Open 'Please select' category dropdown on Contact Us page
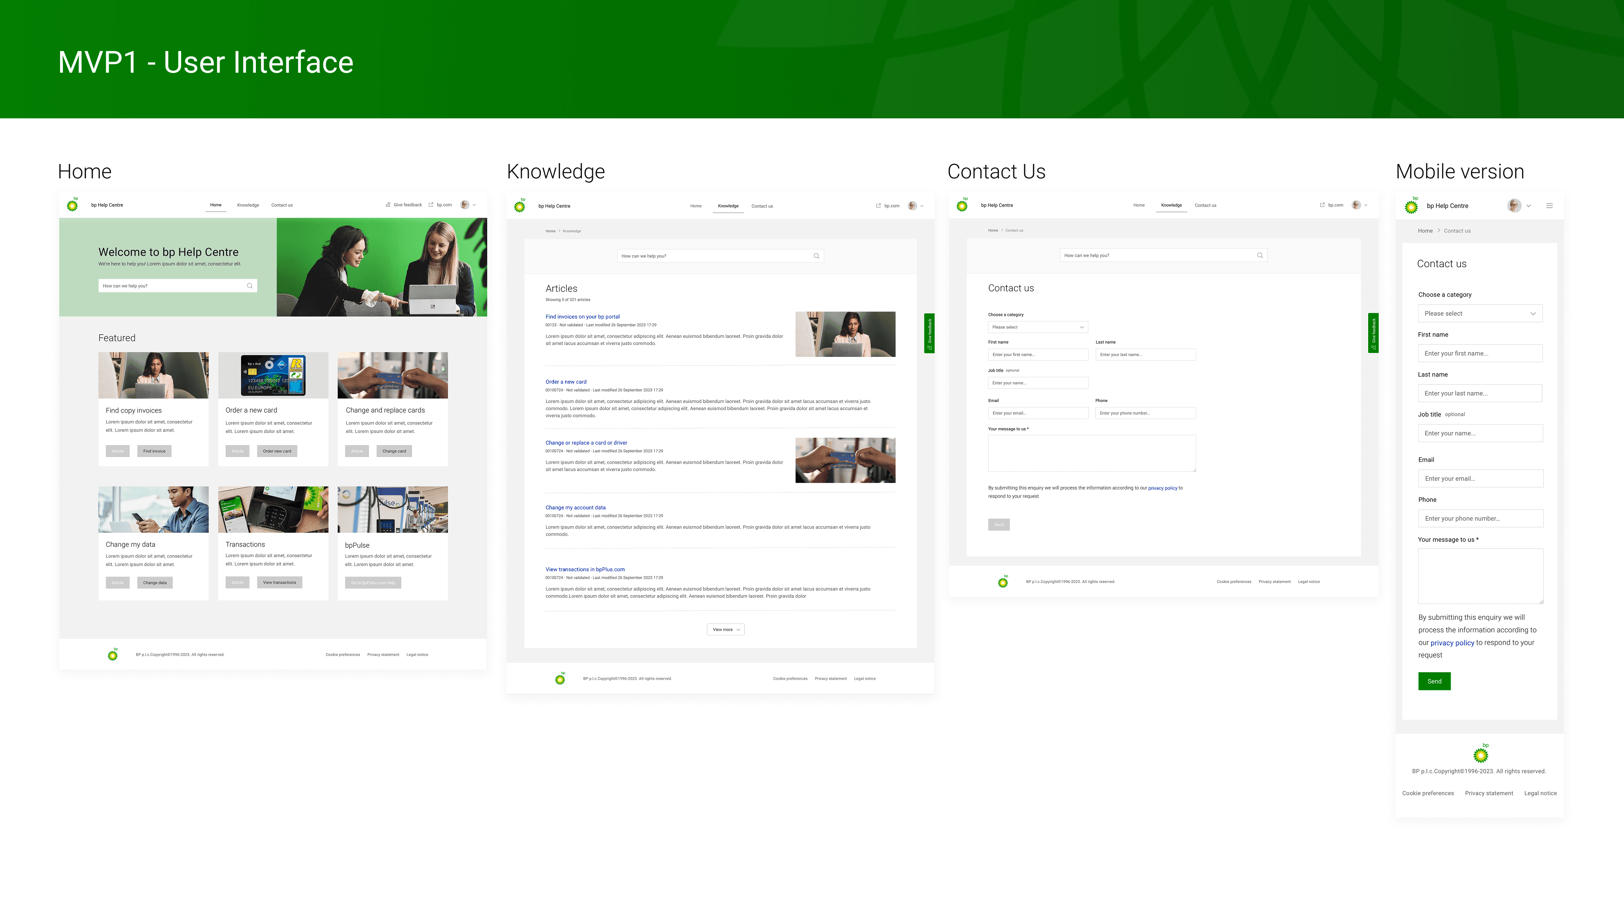This screenshot has width=1624, height=913. click(1038, 327)
